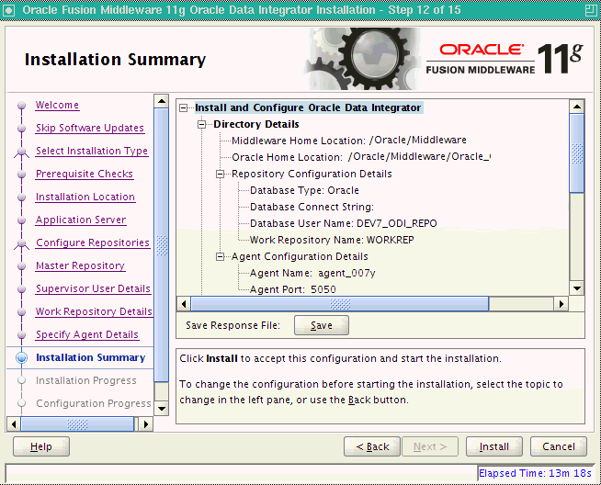Click the summary tree horizontal scrollbar thumb
601x485 pixels.
[x=340, y=304]
